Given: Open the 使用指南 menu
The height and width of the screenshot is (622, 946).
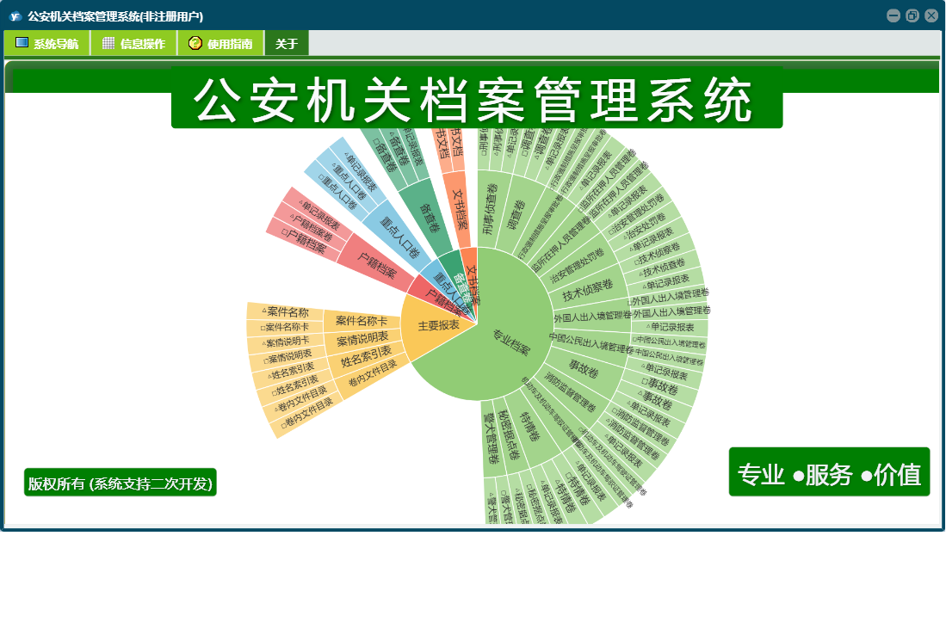Looking at the screenshot, I should coord(221,43).
